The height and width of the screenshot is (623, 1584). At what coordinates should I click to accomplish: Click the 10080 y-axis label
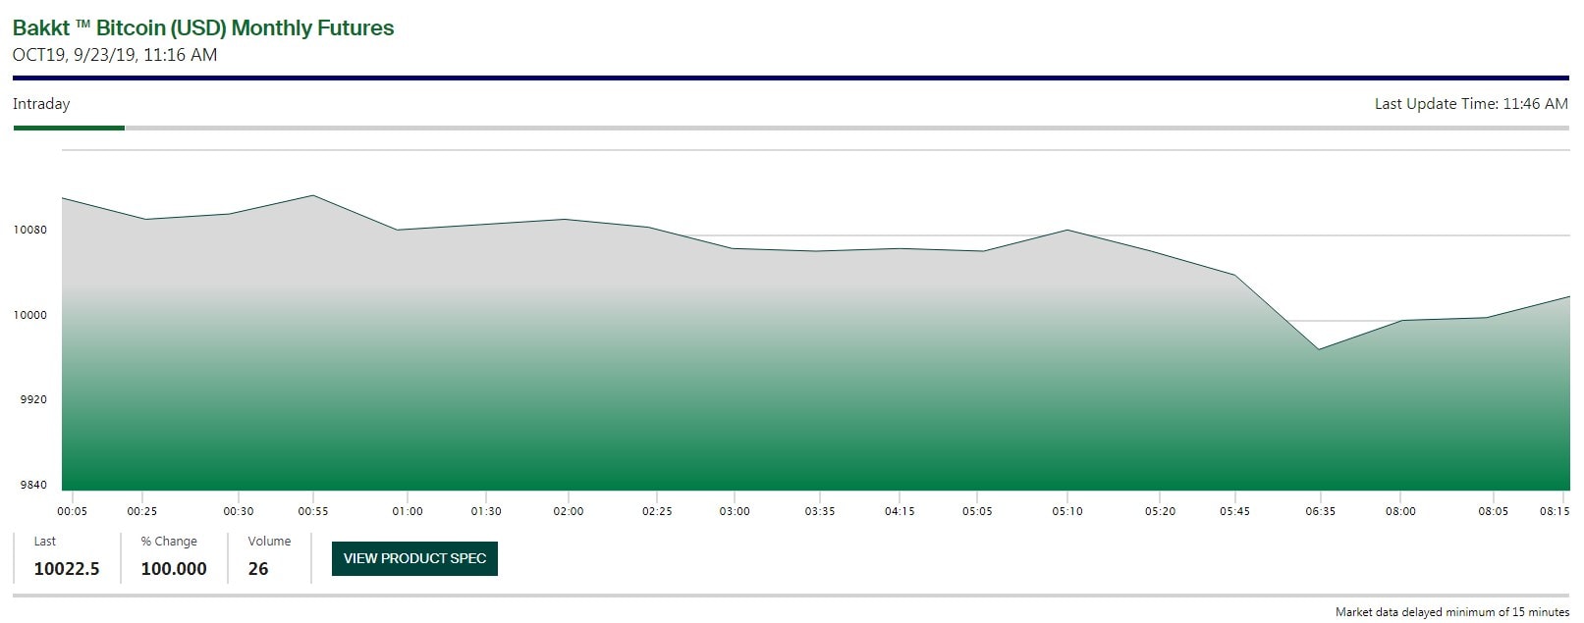29,230
